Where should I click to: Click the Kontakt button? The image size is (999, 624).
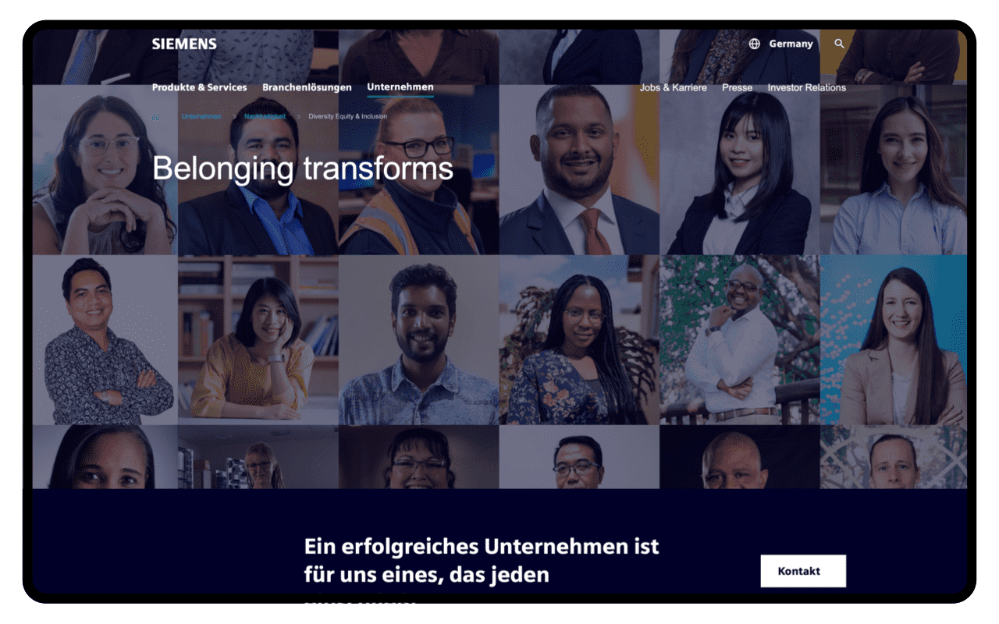[803, 571]
